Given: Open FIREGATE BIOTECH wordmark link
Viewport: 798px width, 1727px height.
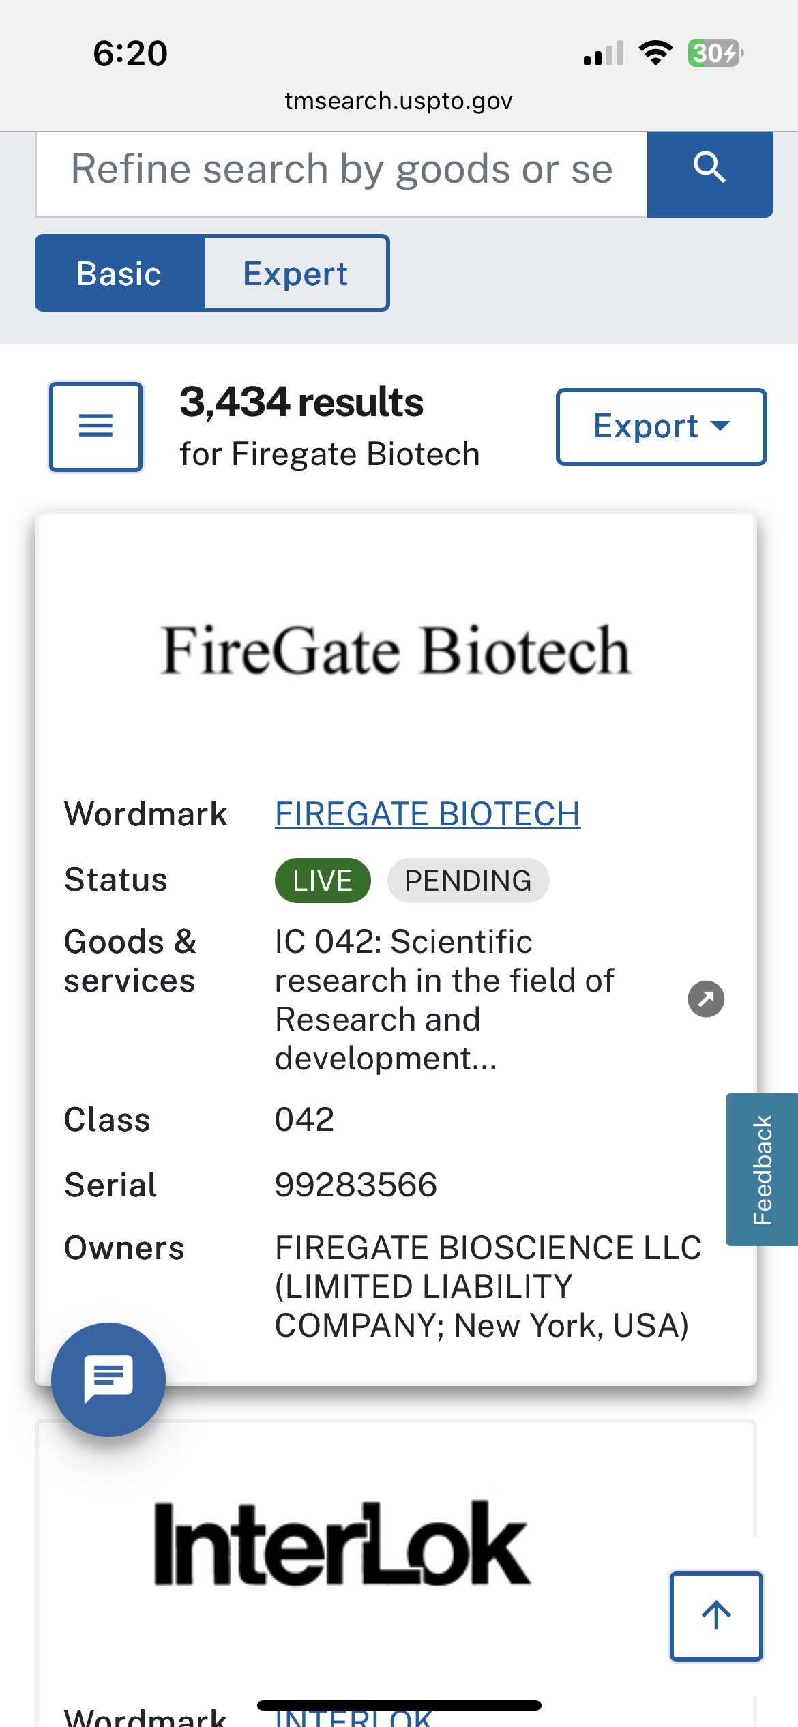Looking at the screenshot, I should (428, 814).
